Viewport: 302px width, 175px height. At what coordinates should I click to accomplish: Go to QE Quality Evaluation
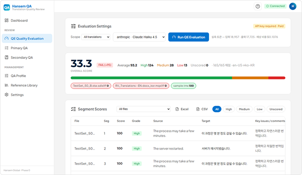click(x=27, y=38)
